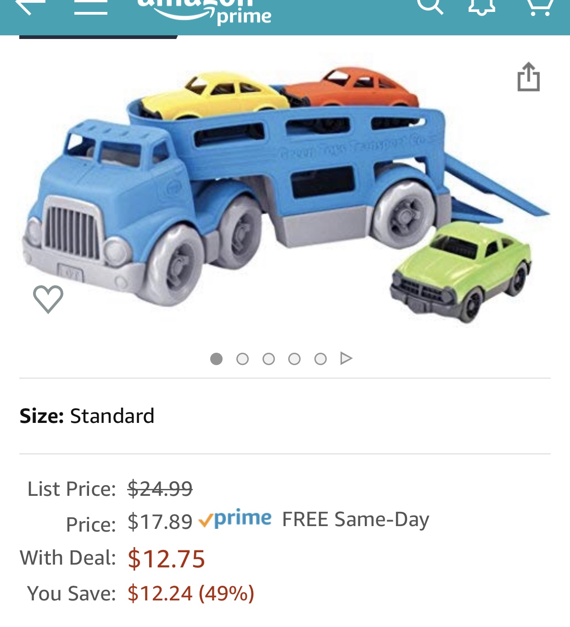
Task: Tap the prime badge next to price
Action: pos(235,519)
